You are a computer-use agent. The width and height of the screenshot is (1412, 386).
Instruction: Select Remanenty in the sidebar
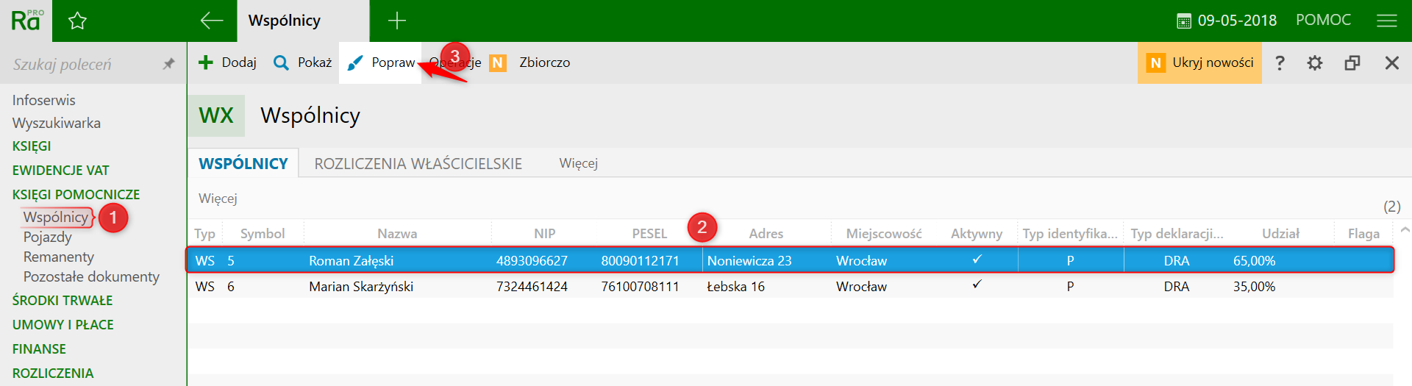click(x=59, y=257)
